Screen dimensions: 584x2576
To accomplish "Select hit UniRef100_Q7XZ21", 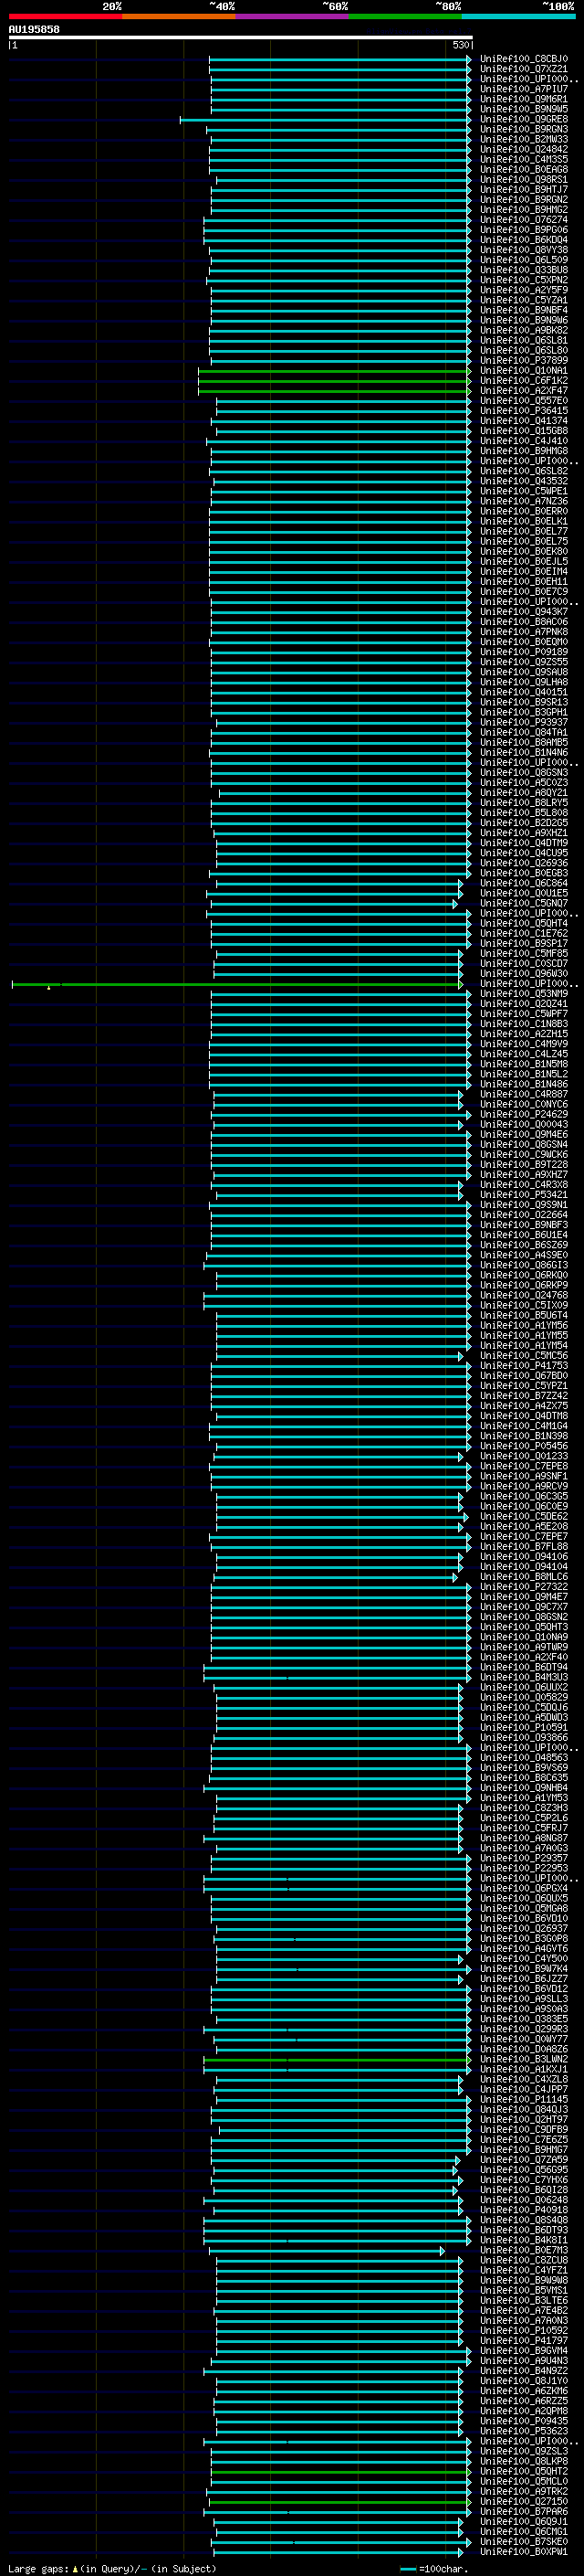I will [524, 69].
